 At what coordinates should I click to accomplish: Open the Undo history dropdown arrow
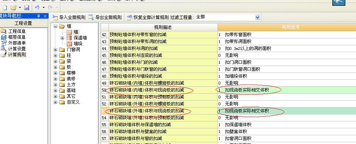pyautogui.click(x=43, y=8)
